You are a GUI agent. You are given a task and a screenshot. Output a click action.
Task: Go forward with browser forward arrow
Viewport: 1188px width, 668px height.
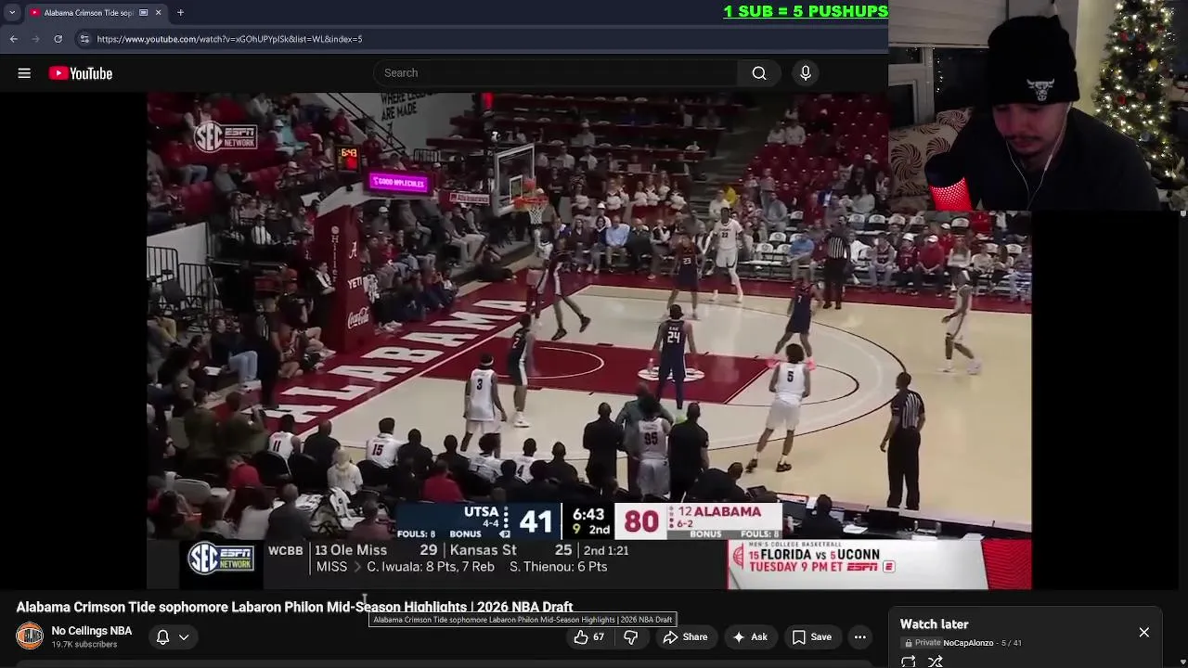[35, 39]
